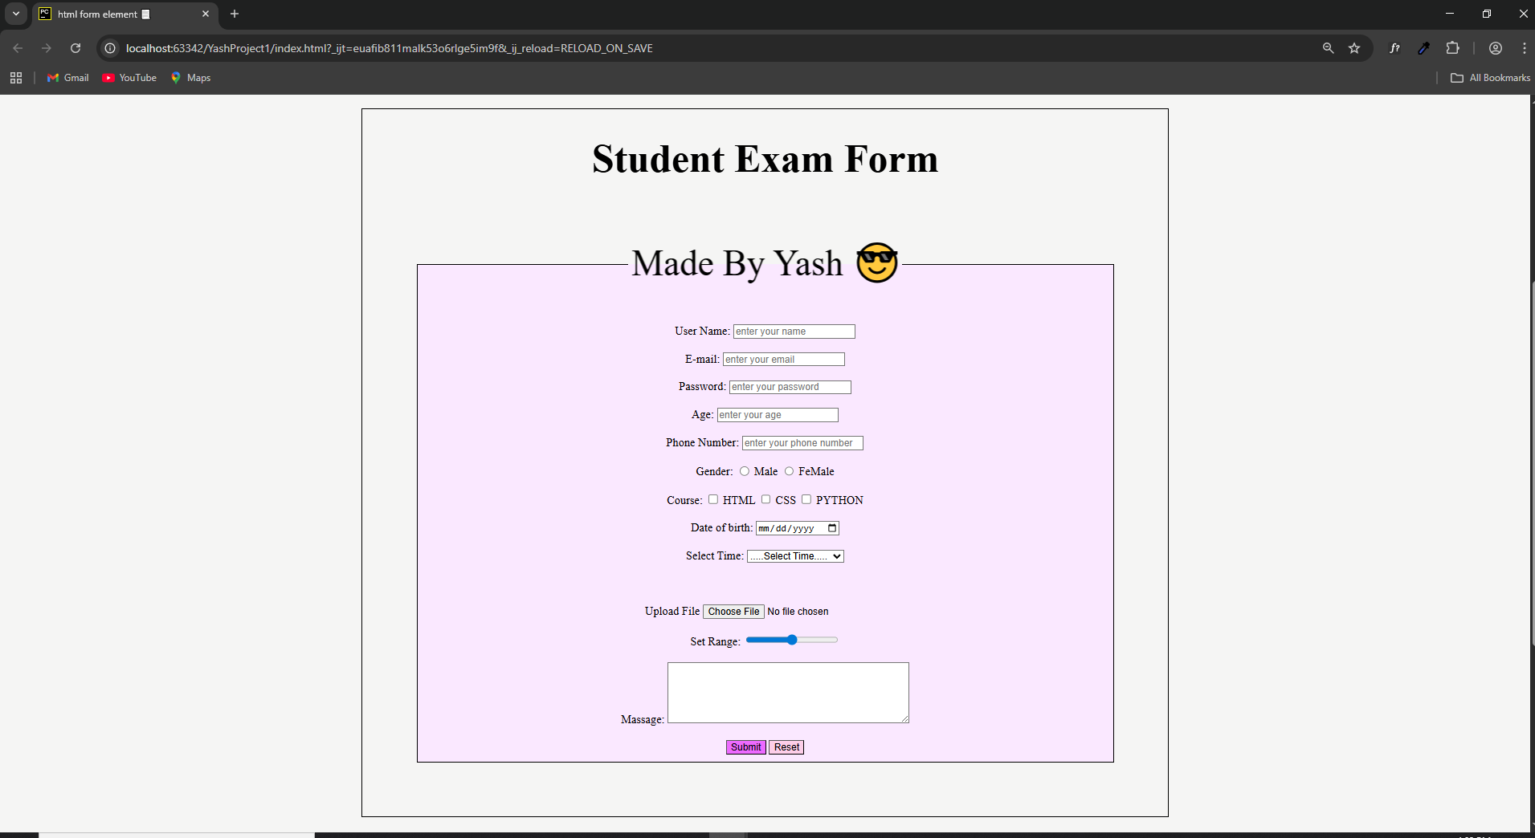Expand the browser tab search chevron
The height and width of the screenshot is (838, 1535).
pos(14,14)
